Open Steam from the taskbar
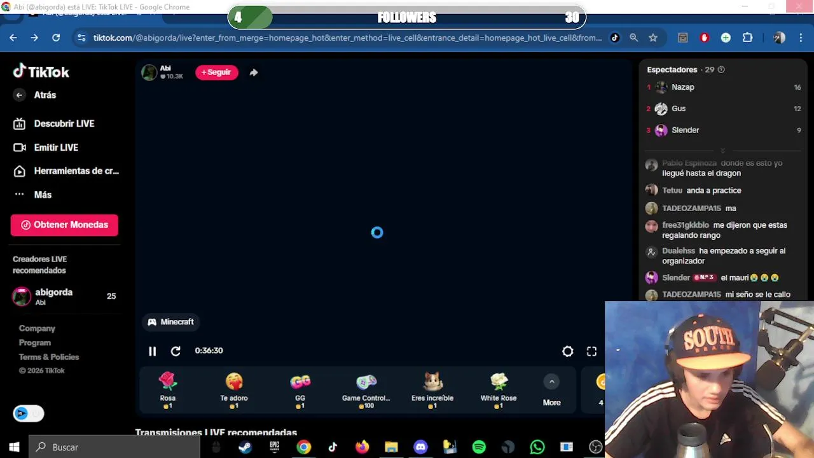 [x=245, y=447]
